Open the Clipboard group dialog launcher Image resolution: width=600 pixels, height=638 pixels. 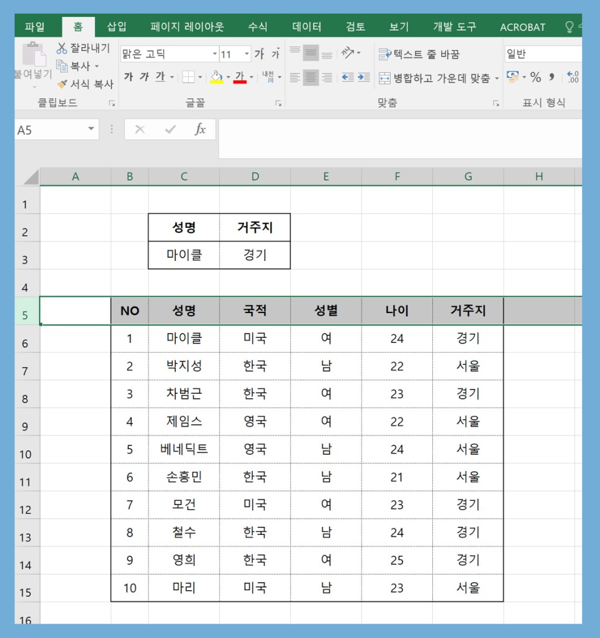[x=111, y=104]
